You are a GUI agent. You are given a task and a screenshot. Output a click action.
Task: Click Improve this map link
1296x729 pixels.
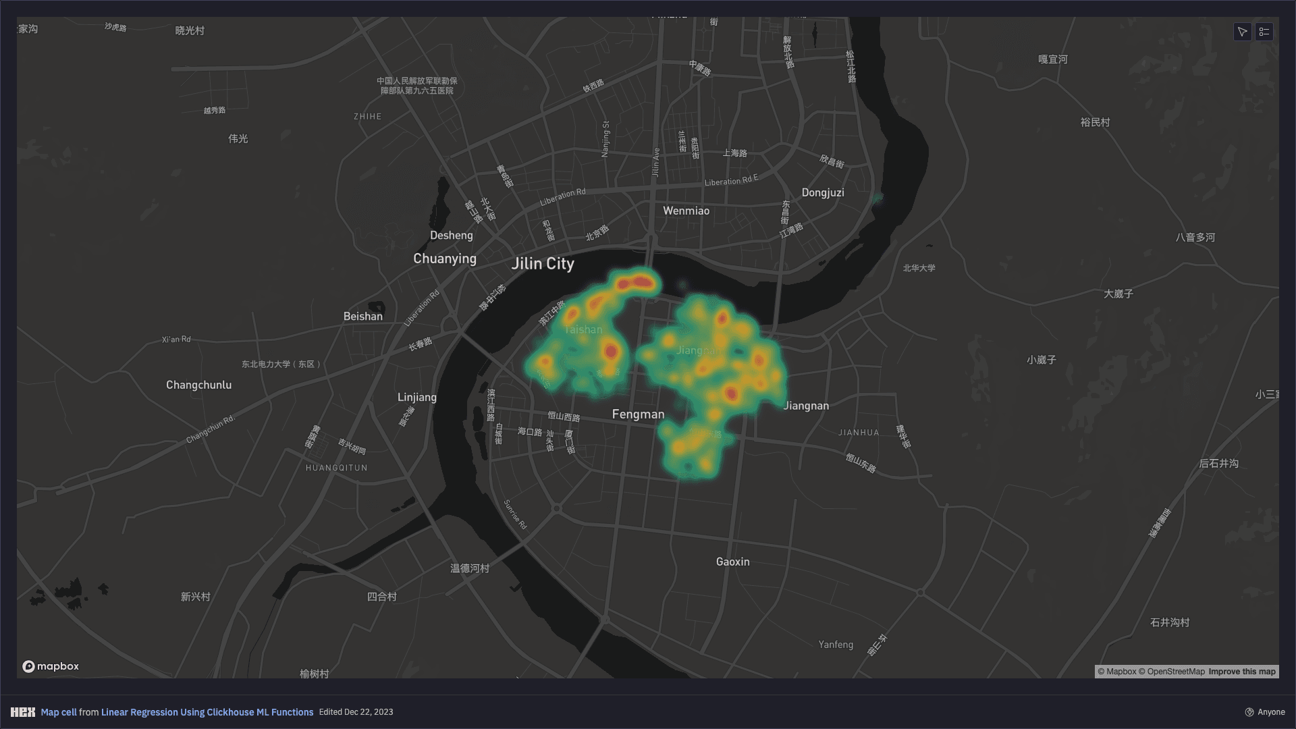pos(1242,672)
